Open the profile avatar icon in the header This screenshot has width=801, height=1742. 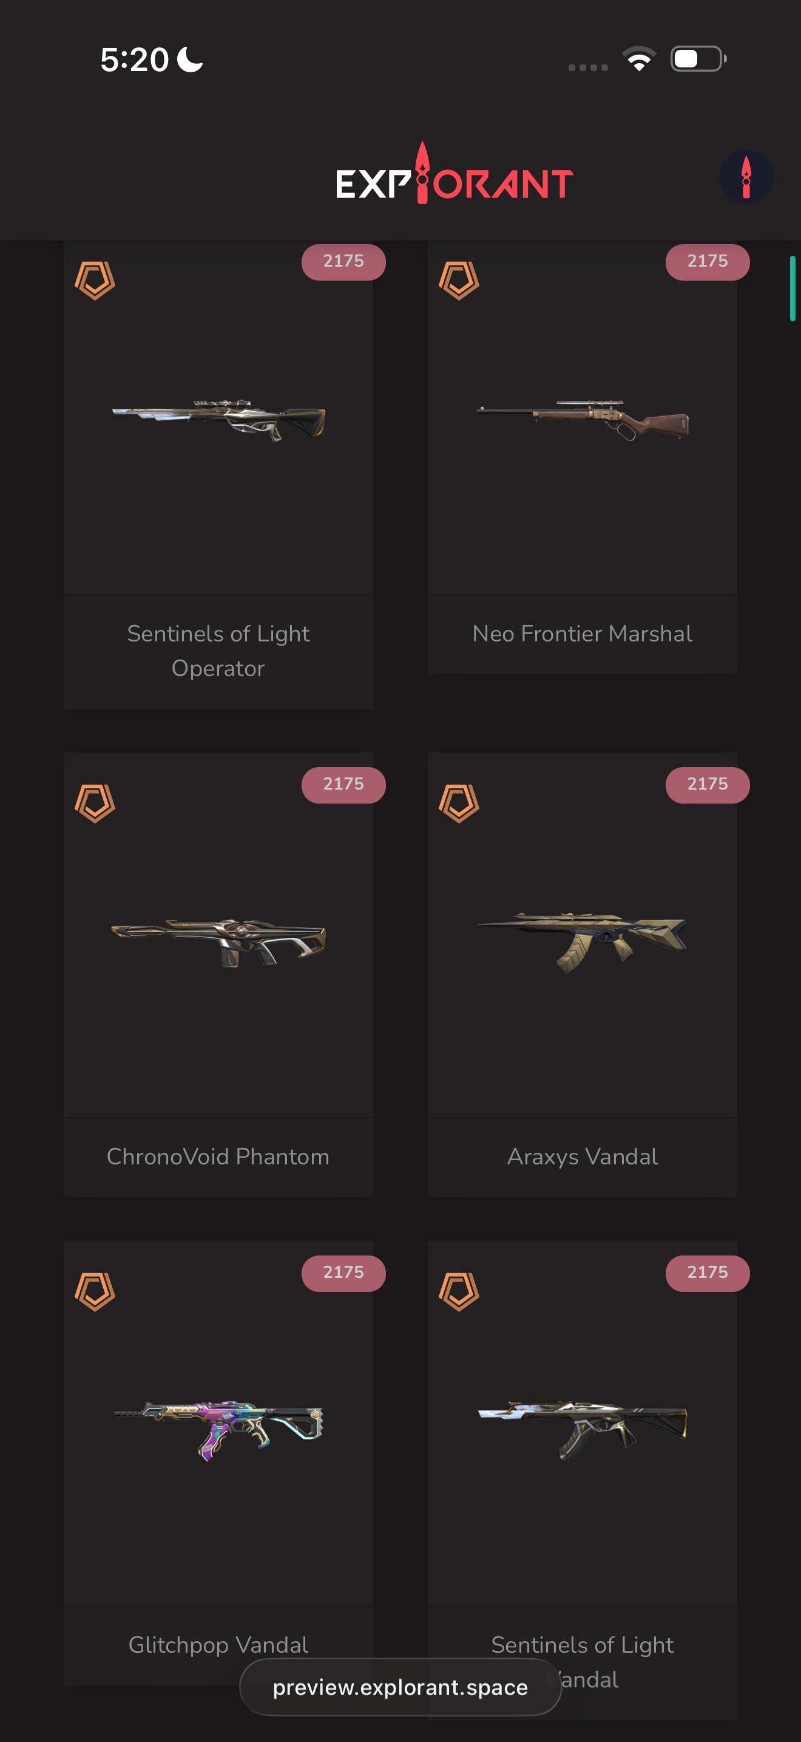pos(746,177)
